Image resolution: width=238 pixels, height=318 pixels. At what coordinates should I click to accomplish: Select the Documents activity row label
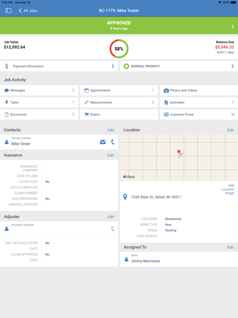click(x=19, y=114)
